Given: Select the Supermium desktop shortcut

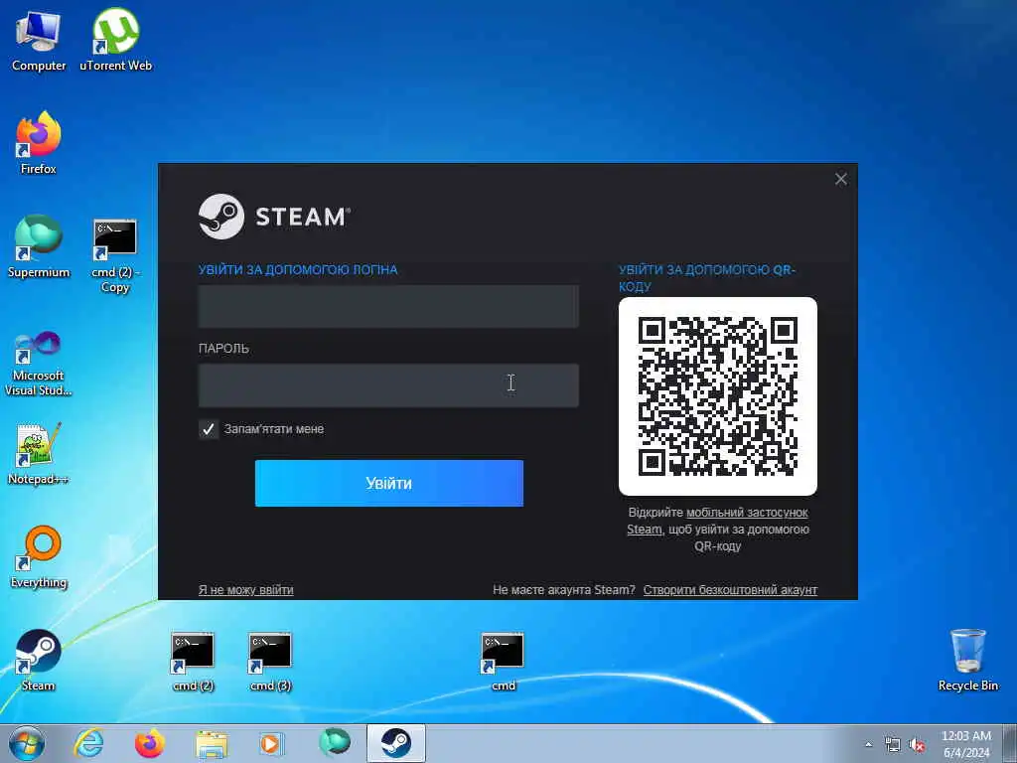Looking at the screenshot, I should [39, 246].
